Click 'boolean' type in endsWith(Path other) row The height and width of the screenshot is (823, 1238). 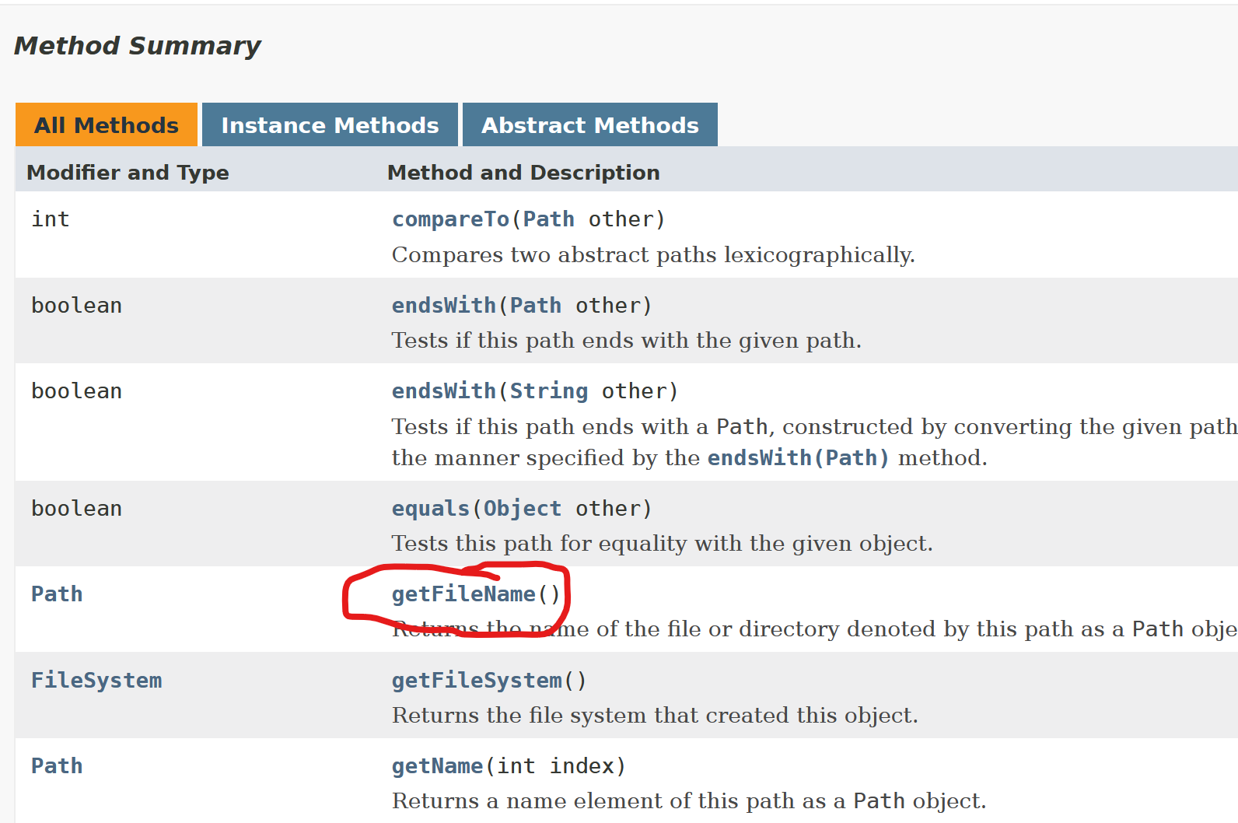[x=76, y=305]
